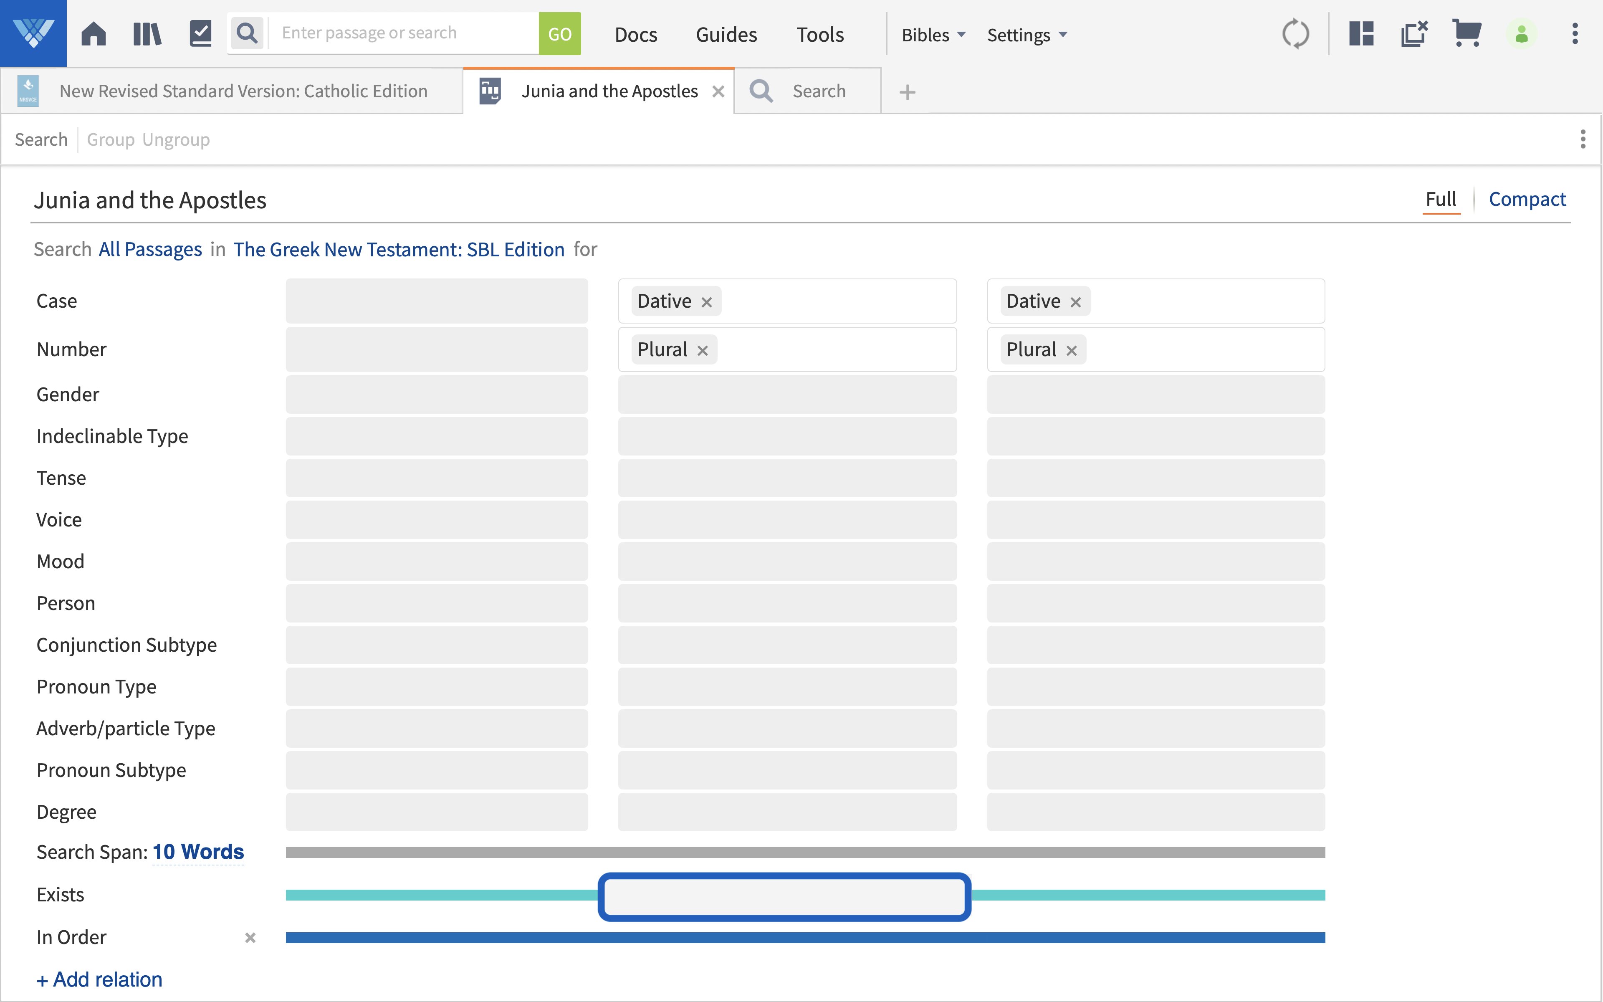This screenshot has width=1603, height=1002.
Task: Click the first column Person field
Action: pos(437,603)
